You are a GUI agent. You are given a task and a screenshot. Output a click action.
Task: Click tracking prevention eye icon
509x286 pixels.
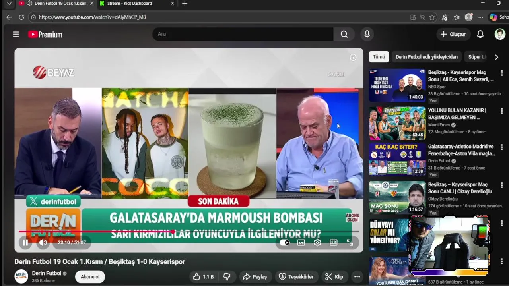point(423,17)
